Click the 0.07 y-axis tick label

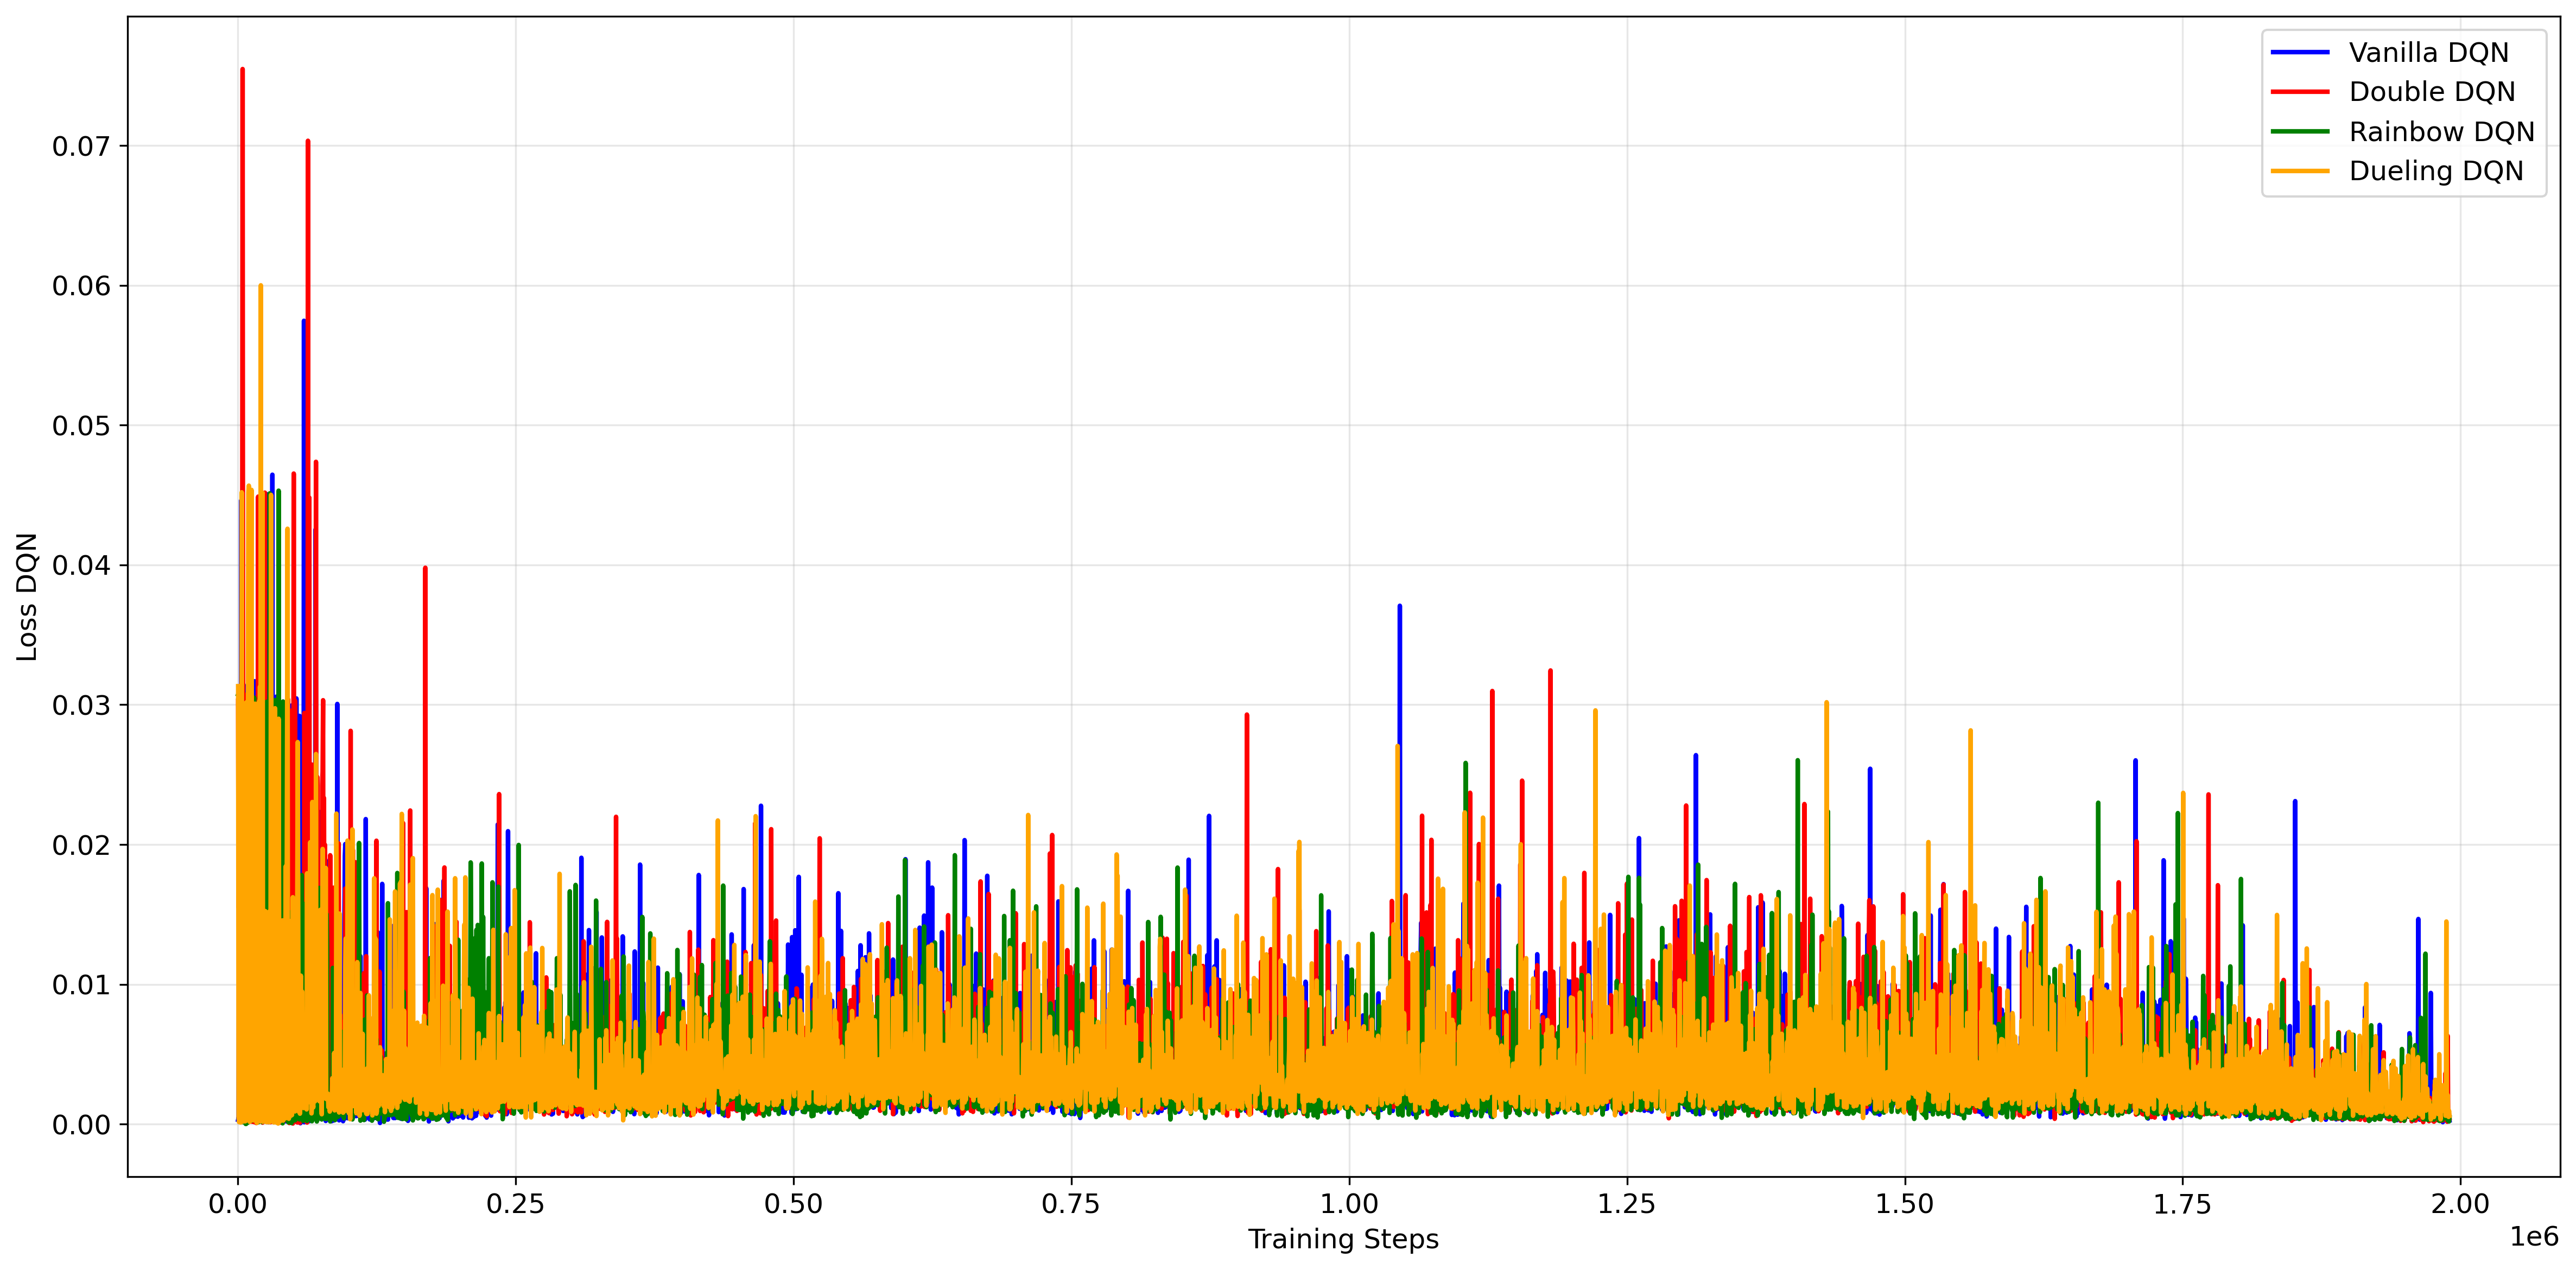[x=82, y=147]
